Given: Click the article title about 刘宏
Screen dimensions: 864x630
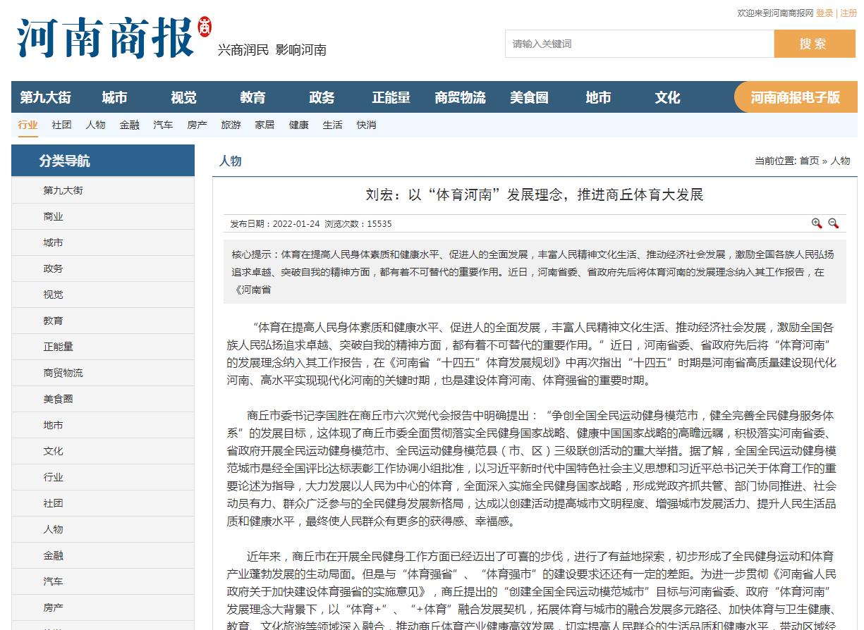Looking at the screenshot, I should coord(535,194).
